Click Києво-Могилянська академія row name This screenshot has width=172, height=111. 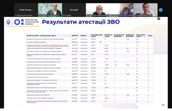(44, 59)
